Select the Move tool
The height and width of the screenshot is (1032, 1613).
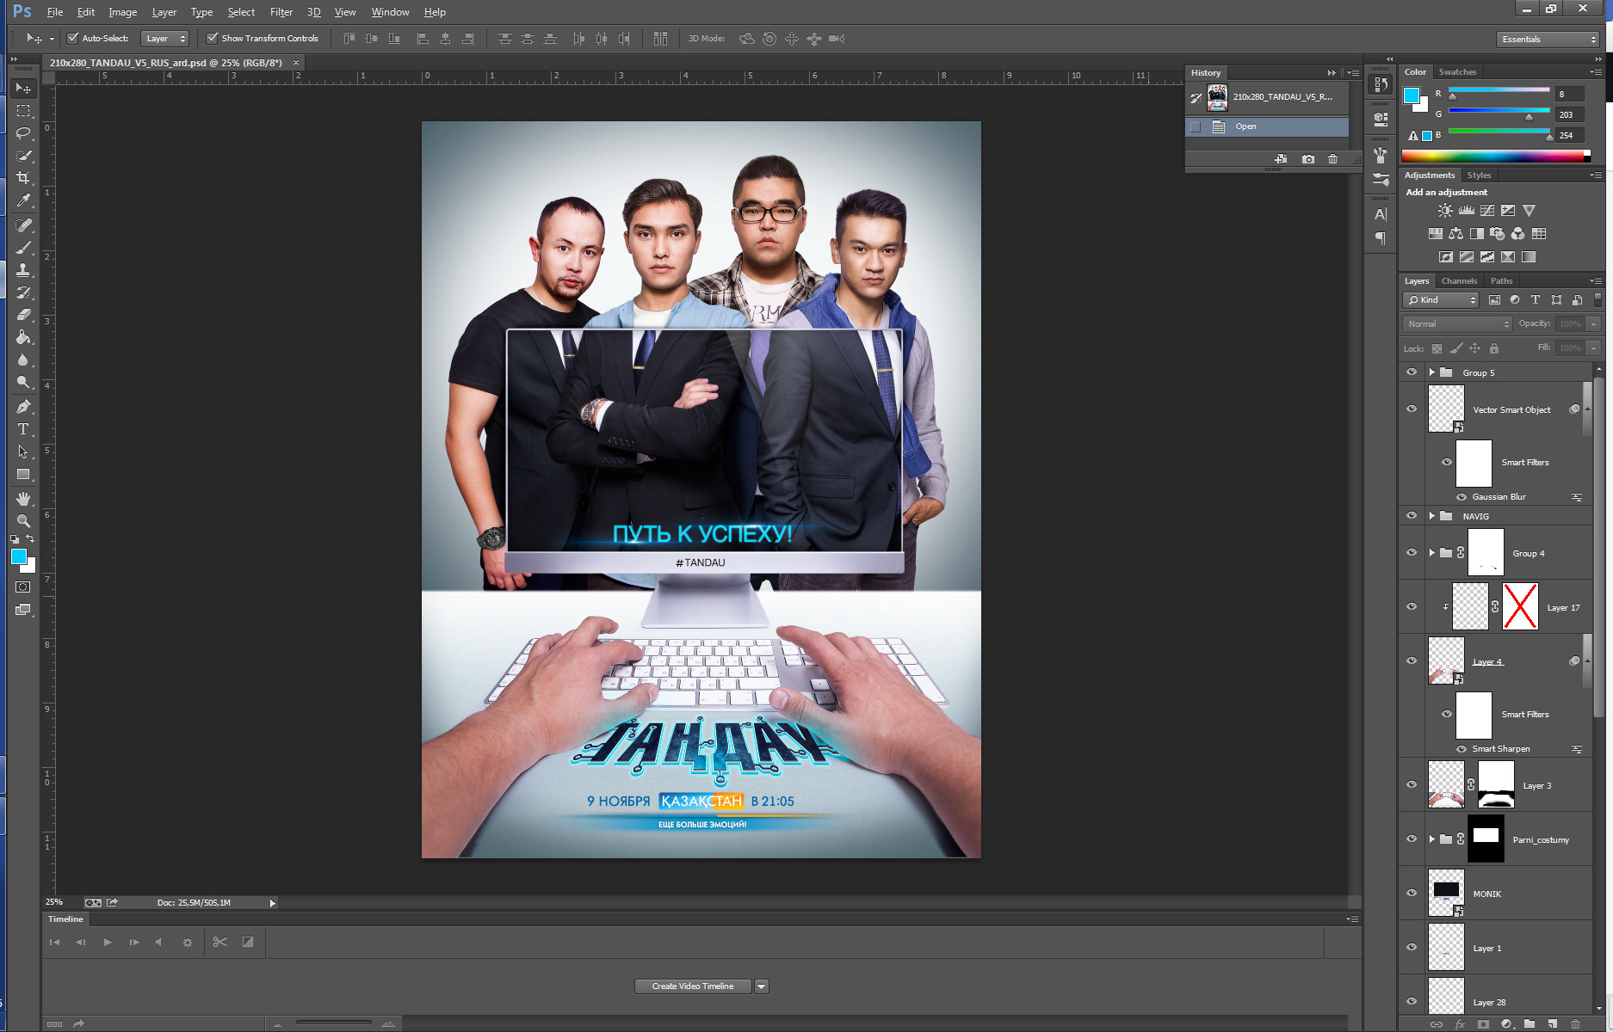(23, 89)
